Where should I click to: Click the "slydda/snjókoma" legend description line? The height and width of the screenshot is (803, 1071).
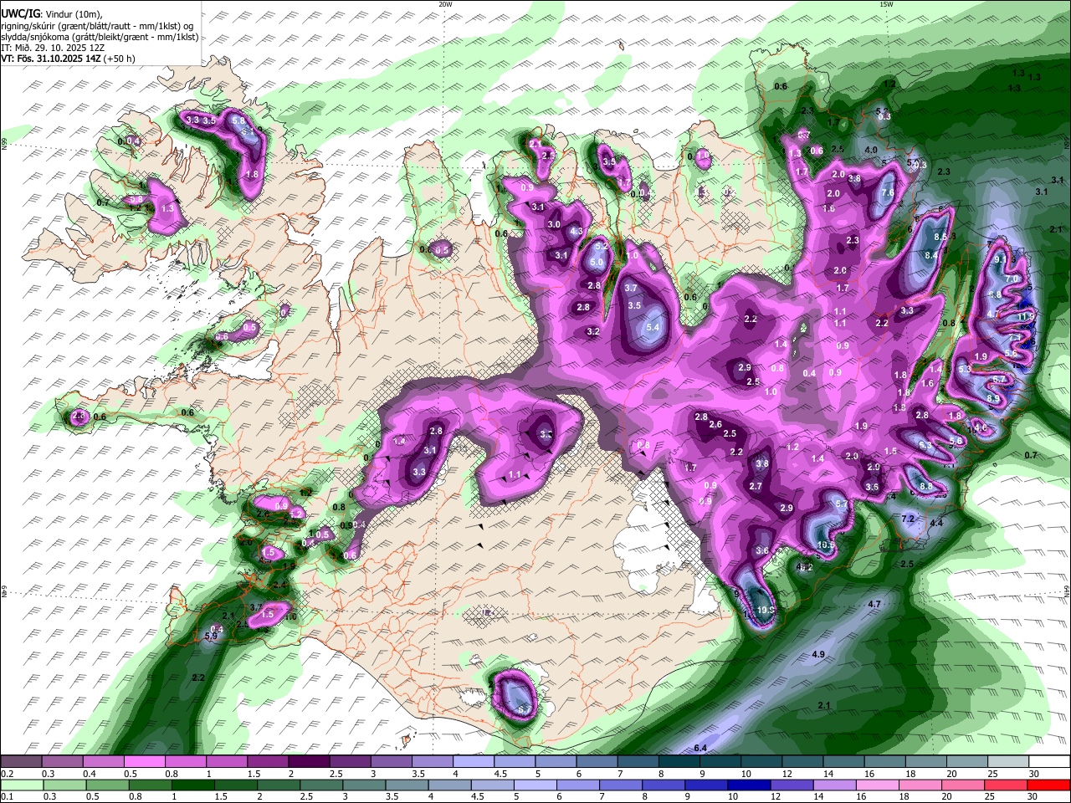tap(100, 37)
